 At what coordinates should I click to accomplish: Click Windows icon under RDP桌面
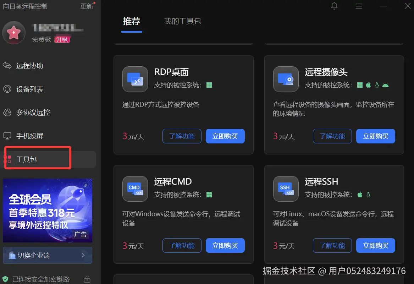pos(209,85)
